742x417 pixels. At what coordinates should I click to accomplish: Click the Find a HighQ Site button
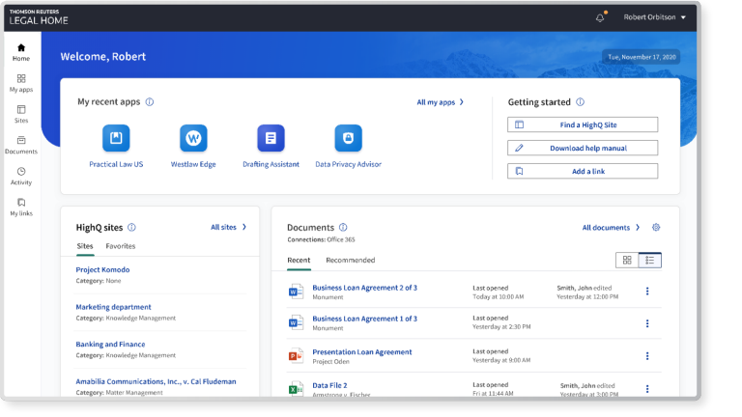[x=583, y=125]
